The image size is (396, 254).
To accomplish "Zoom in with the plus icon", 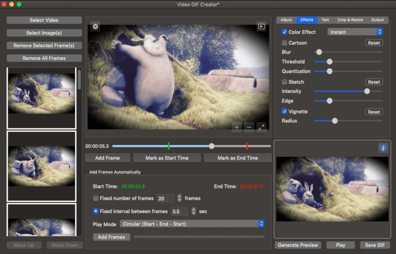I will tap(237, 127).
